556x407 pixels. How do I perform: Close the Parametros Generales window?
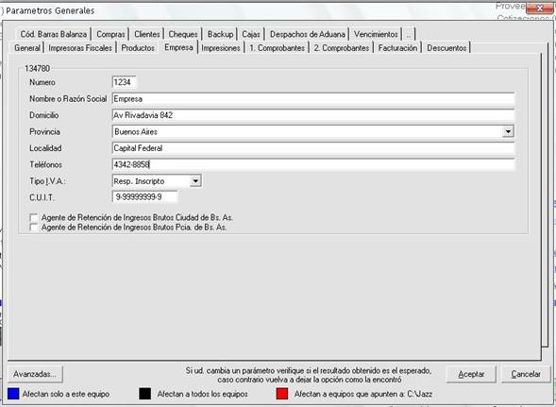(539, 8)
